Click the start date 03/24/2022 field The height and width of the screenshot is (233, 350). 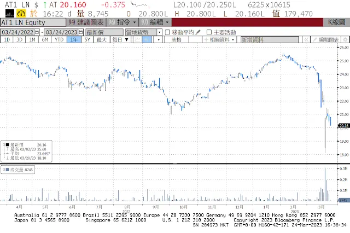pos(17,32)
